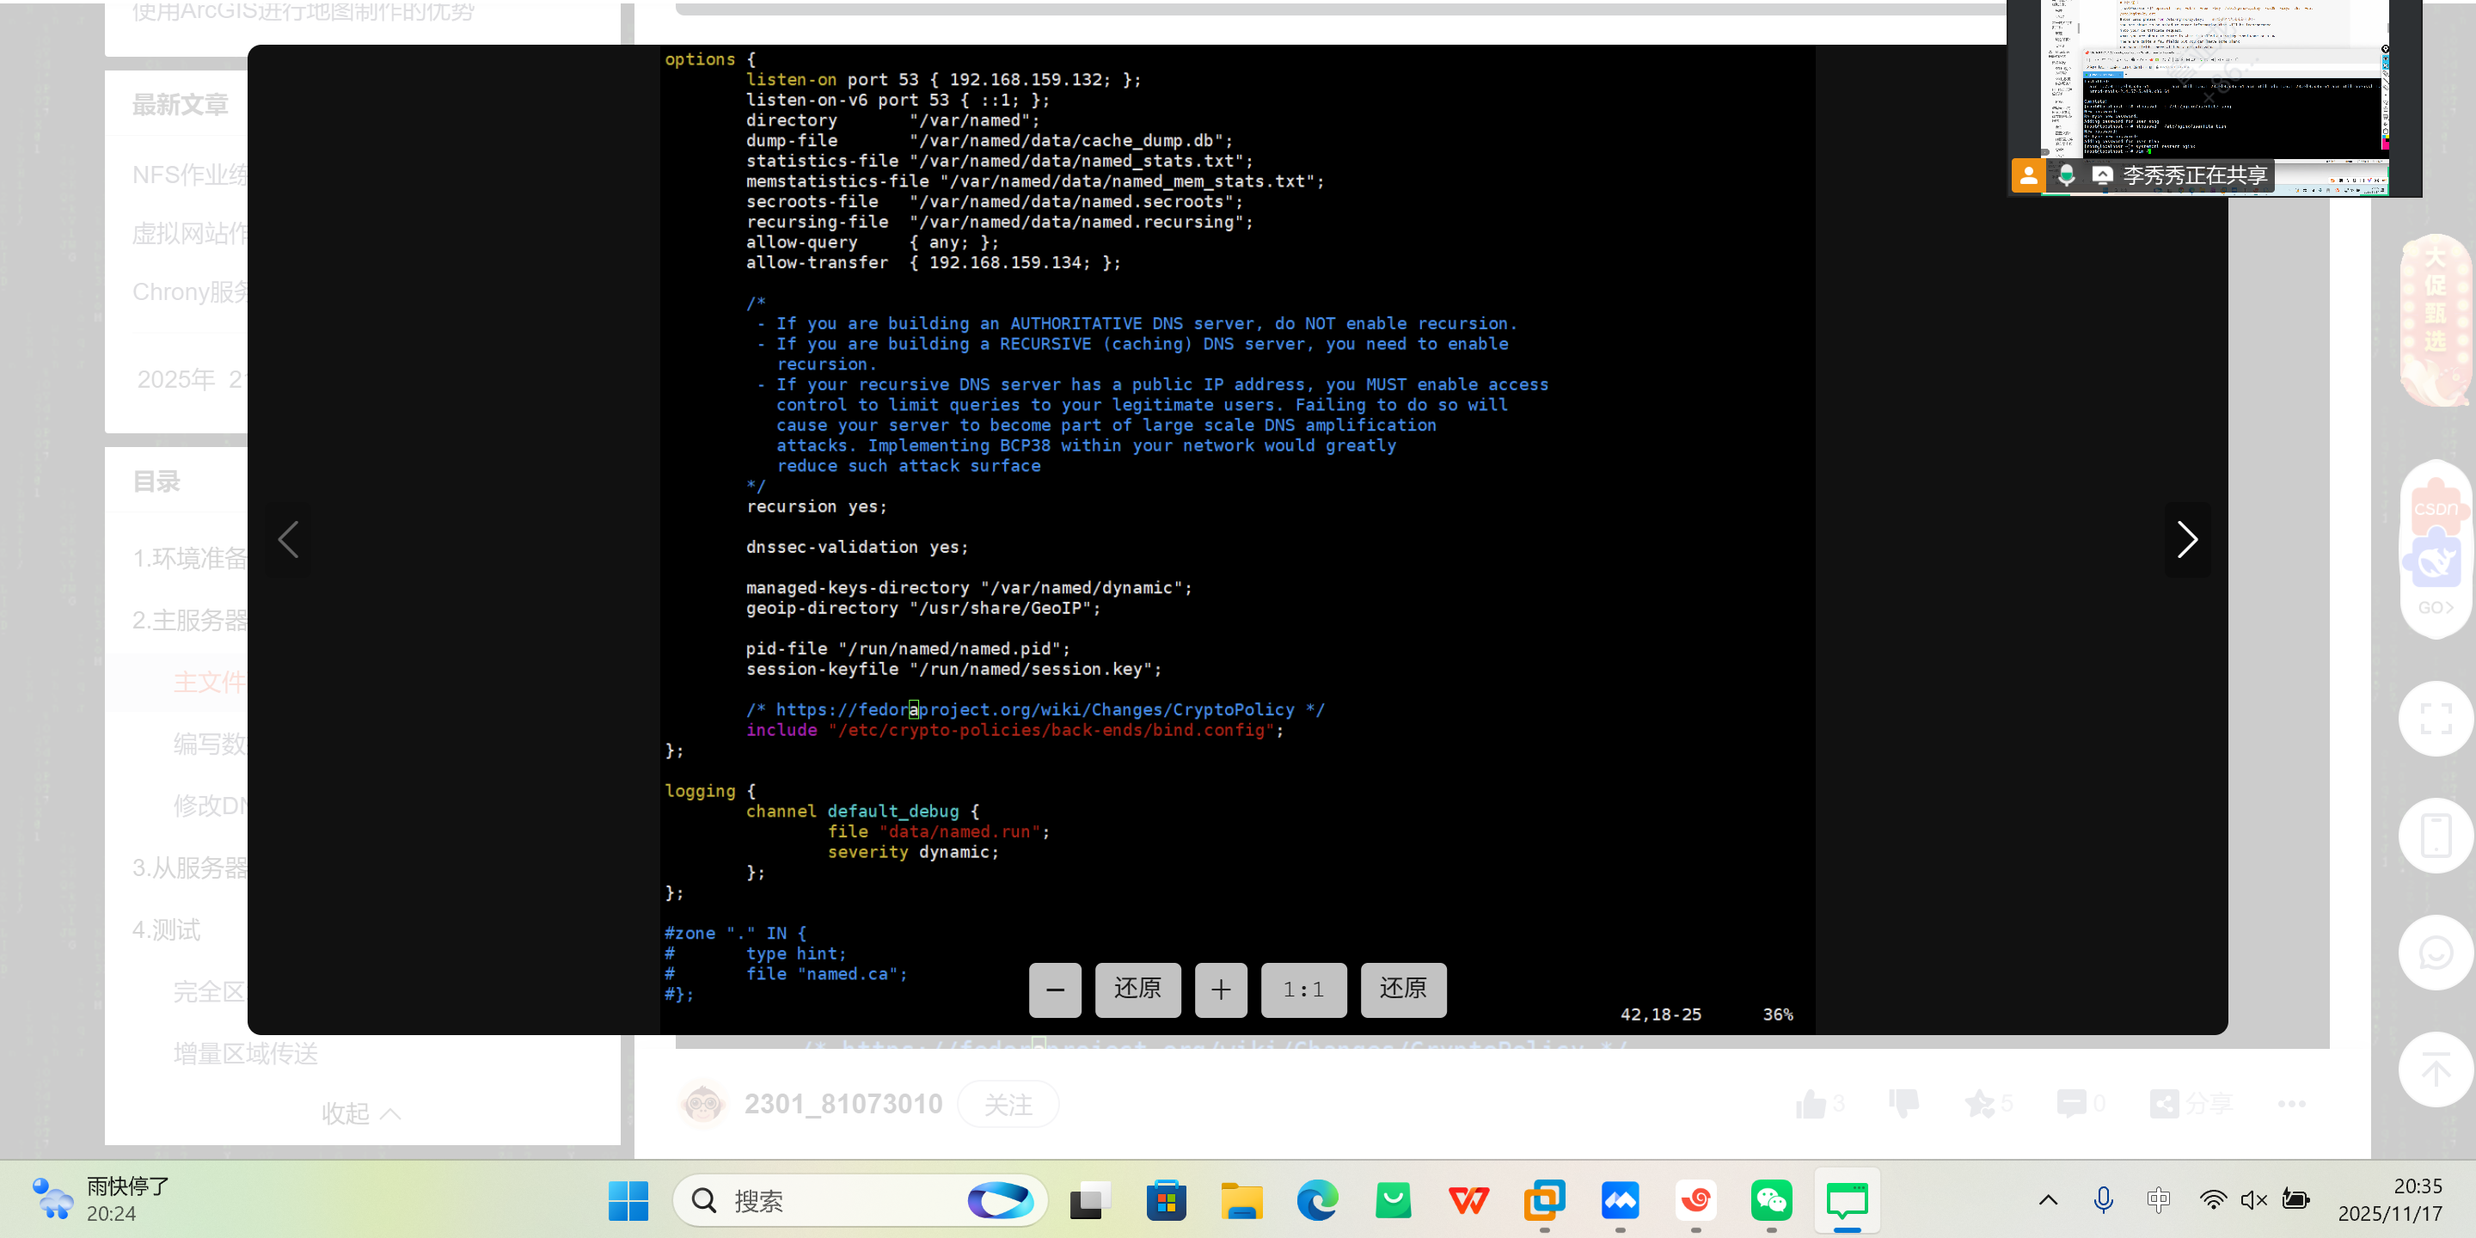2476x1238 pixels.
Task: Zoom out with the minus button
Action: (x=1054, y=989)
